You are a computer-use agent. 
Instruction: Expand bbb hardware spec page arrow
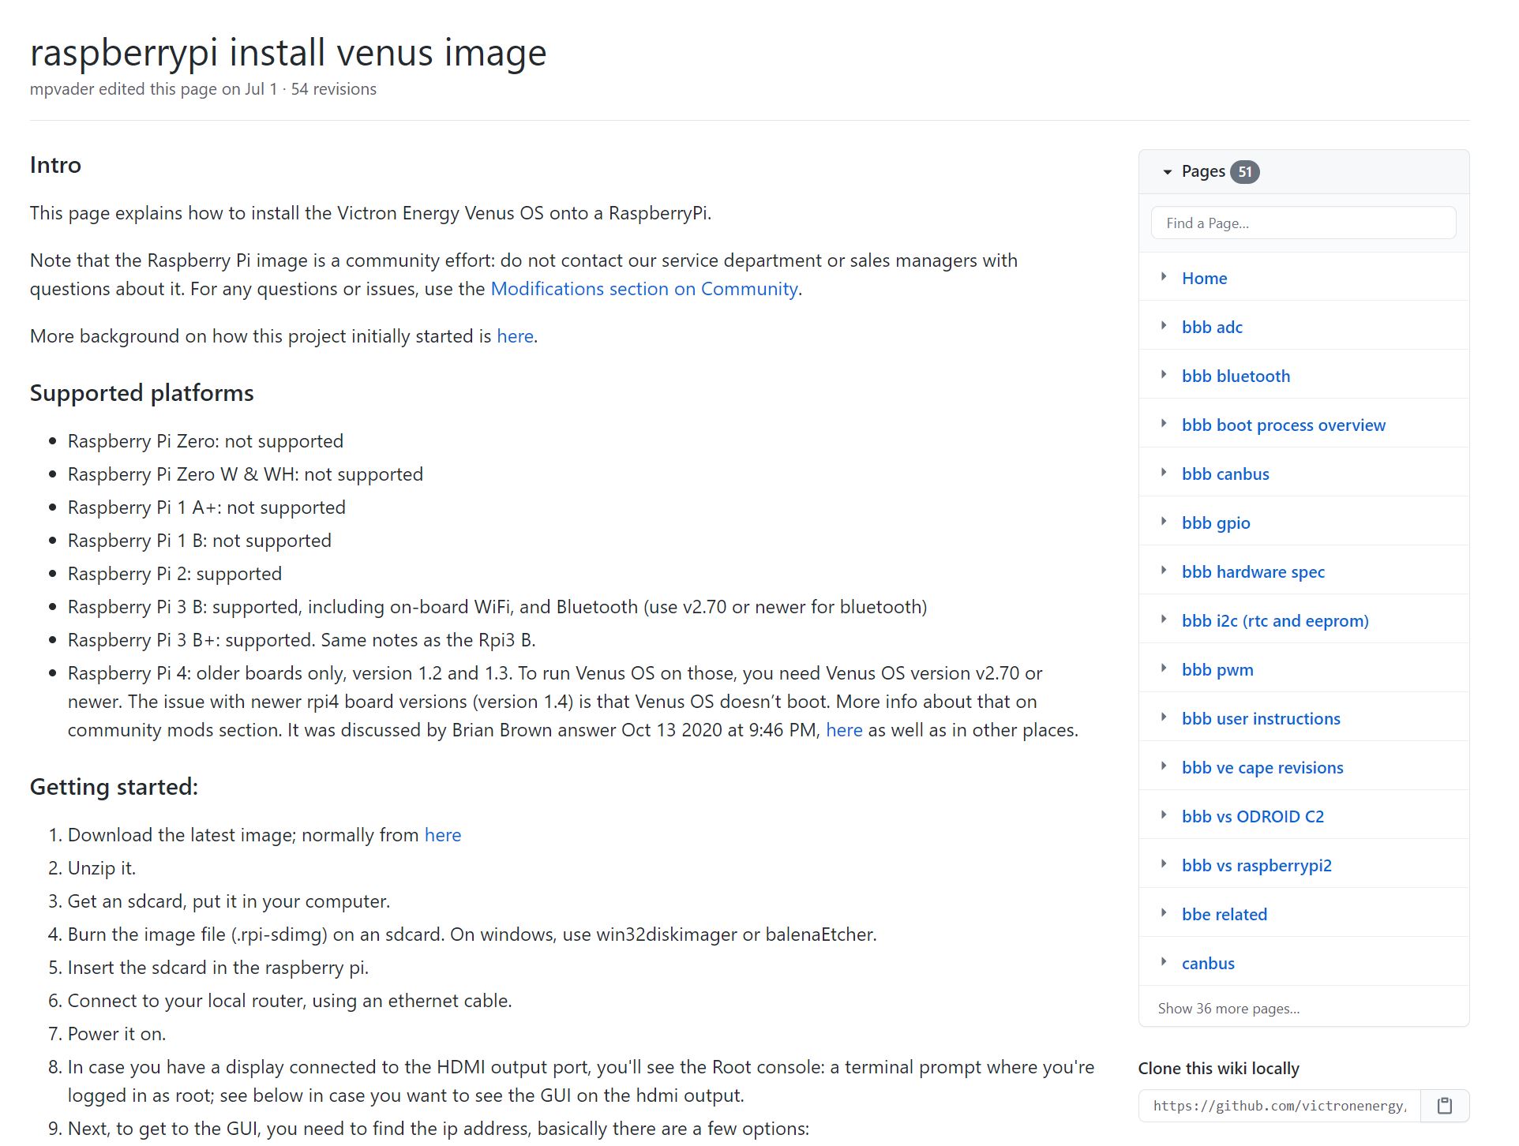1164,571
